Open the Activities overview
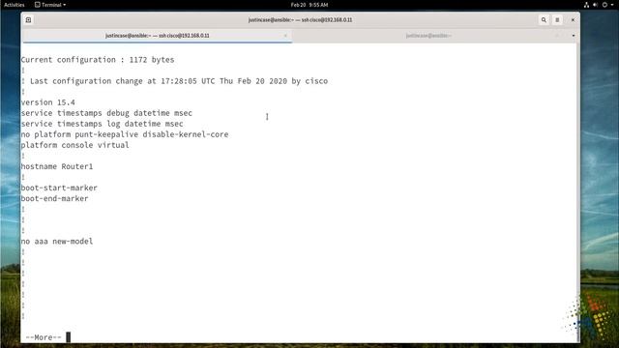This screenshot has width=619, height=348. coord(15,5)
